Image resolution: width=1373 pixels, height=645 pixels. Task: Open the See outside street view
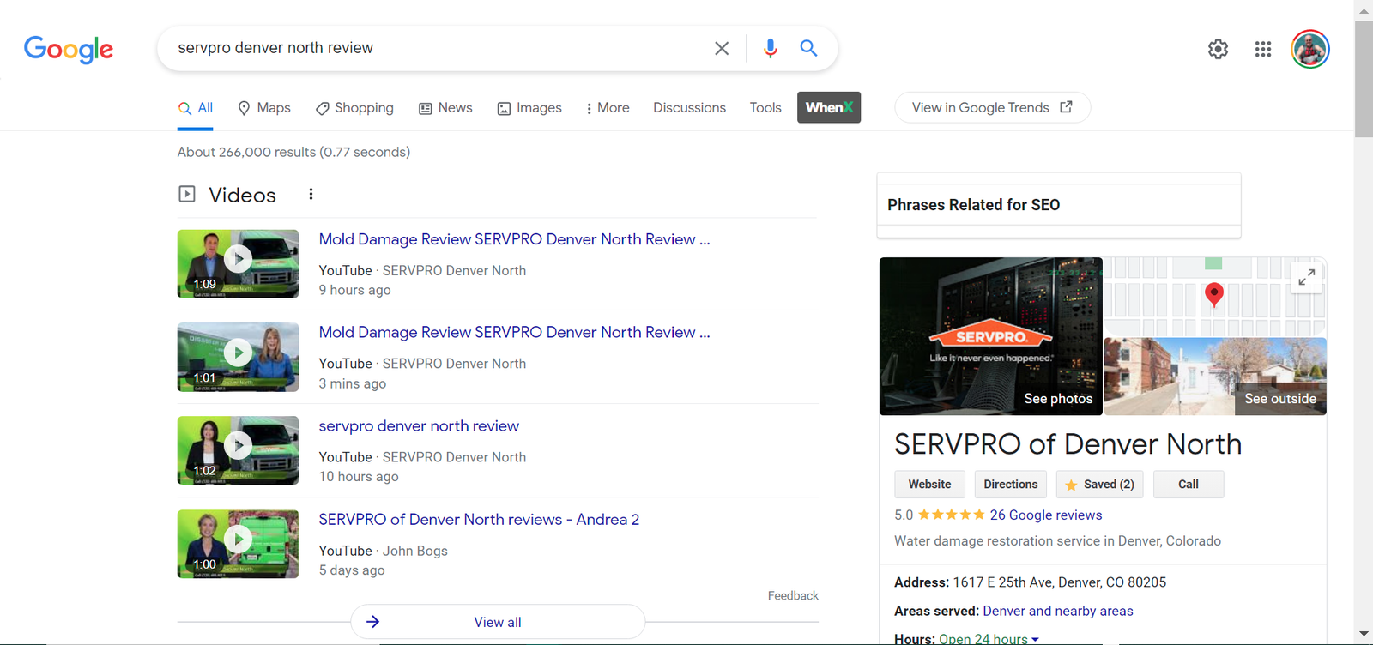tap(1215, 377)
